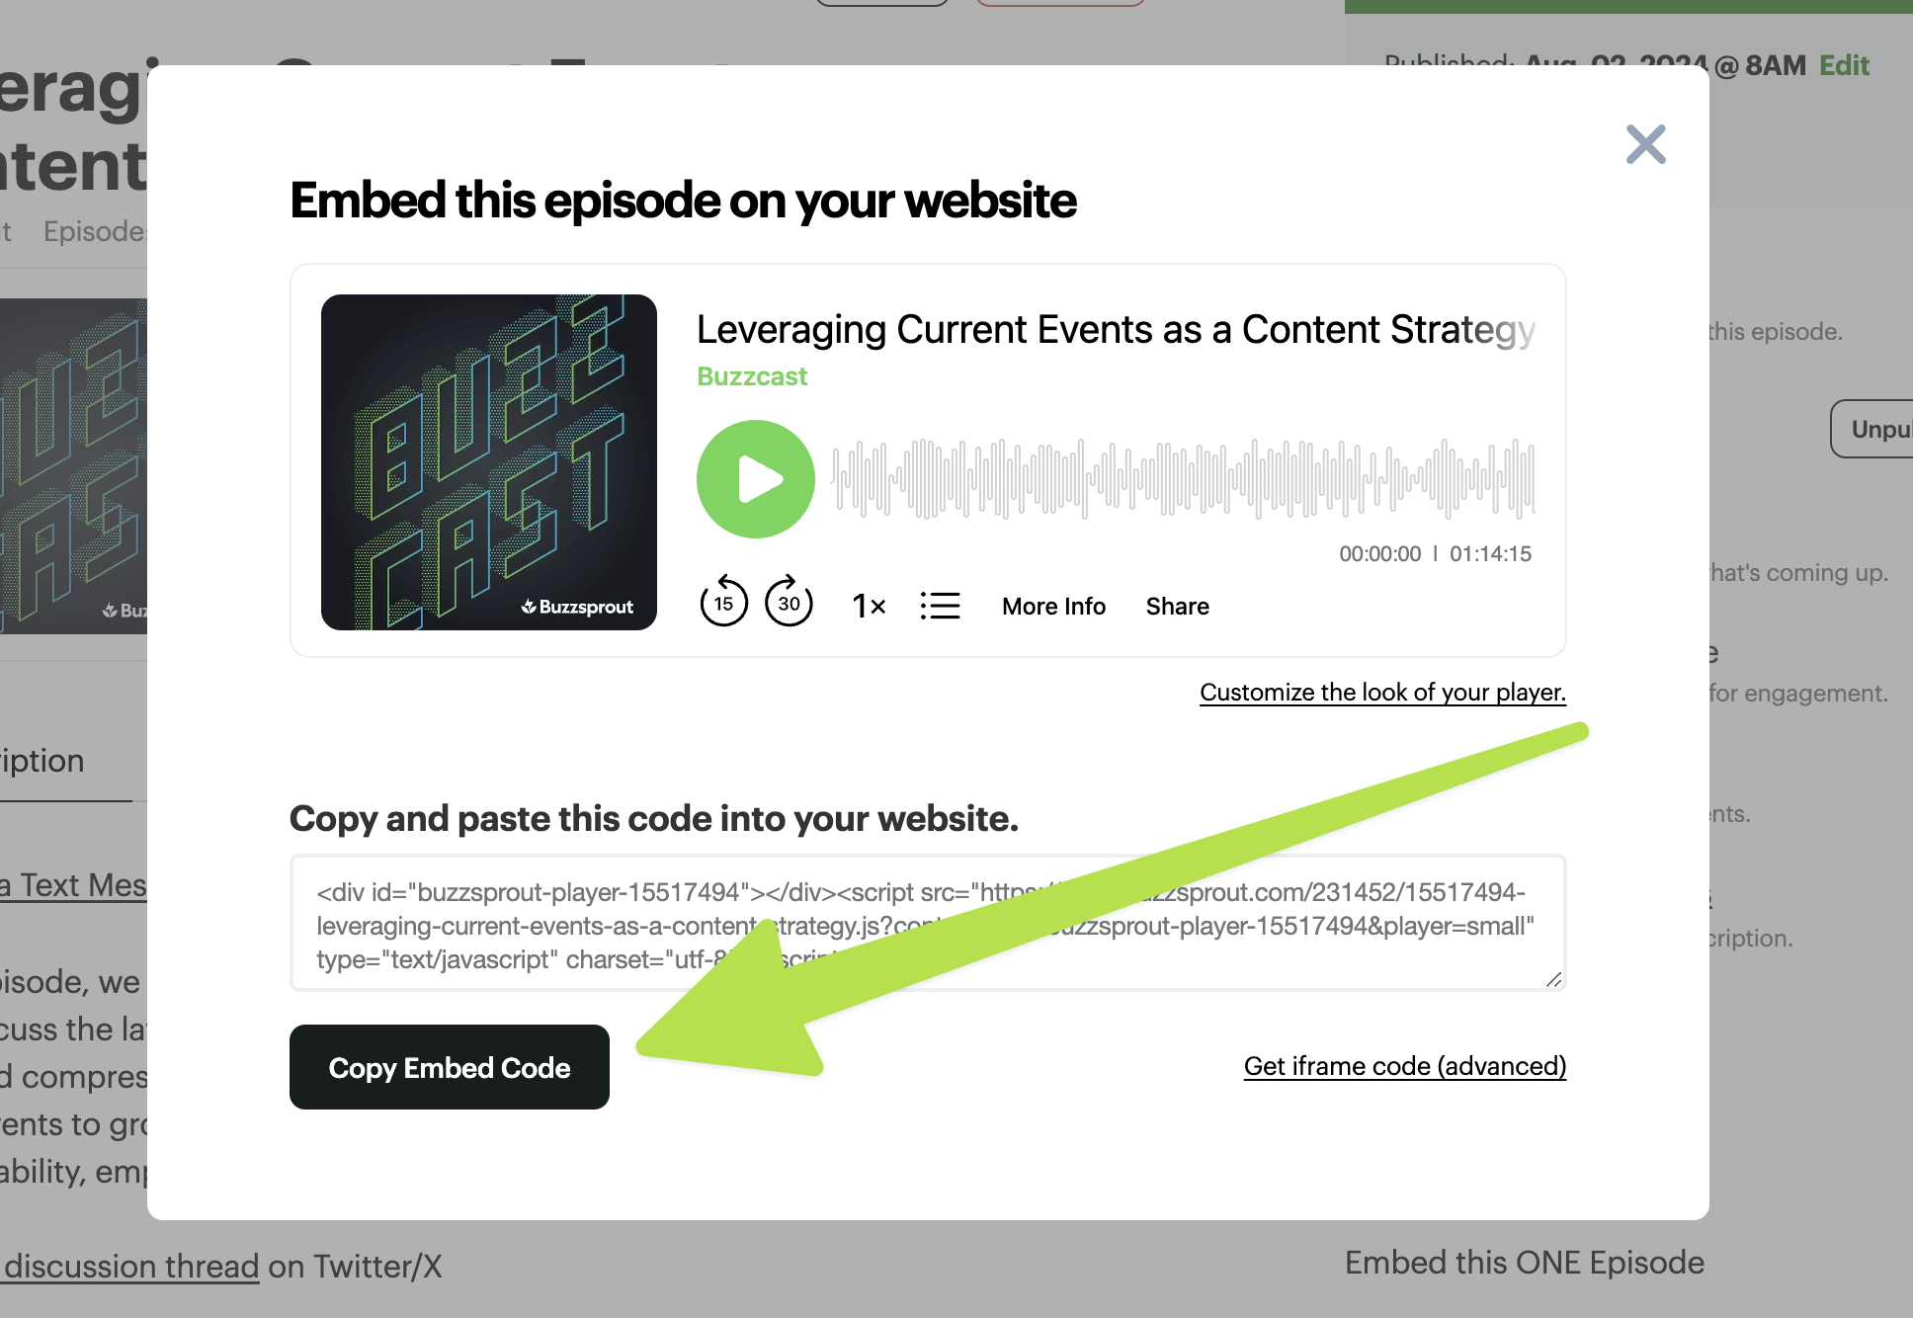Viewport: 1913px width, 1318px height.
Task: Open the chapters list icon
Action: (x=940, y=606)
